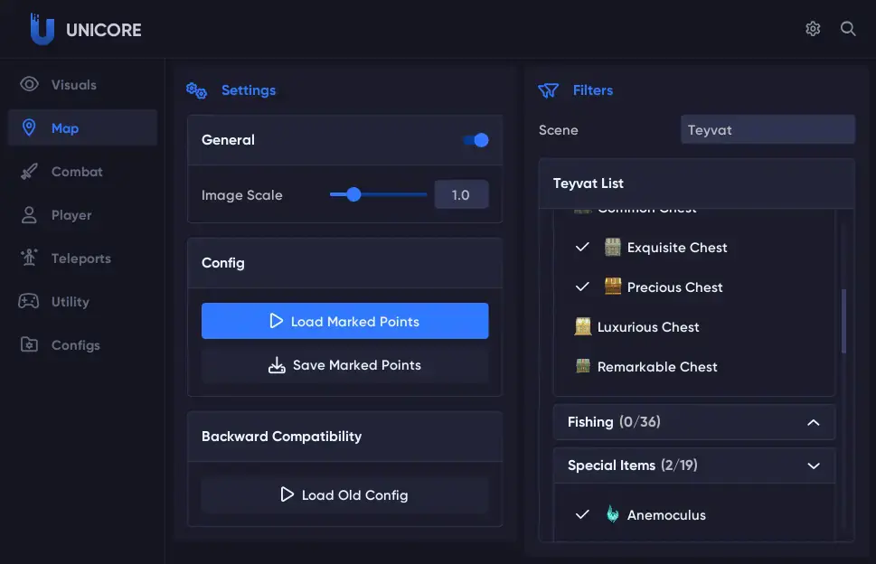This screenshot has height=564, width=876.
Task: Expand the Fishing (0/36) section chevron
Action: (814, 423)
